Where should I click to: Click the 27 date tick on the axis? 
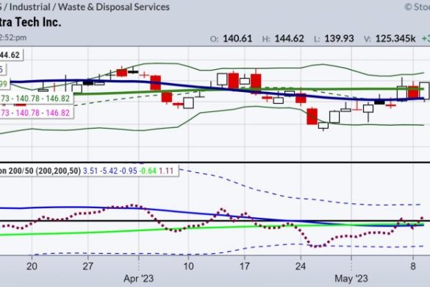click(x=87, y=266)
